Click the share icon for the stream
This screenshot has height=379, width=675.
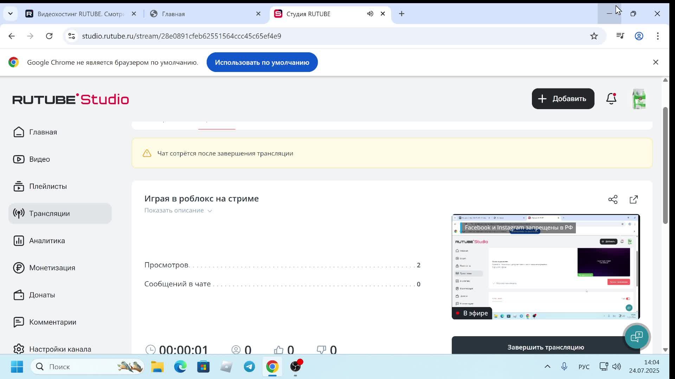[x=613, y=200]
